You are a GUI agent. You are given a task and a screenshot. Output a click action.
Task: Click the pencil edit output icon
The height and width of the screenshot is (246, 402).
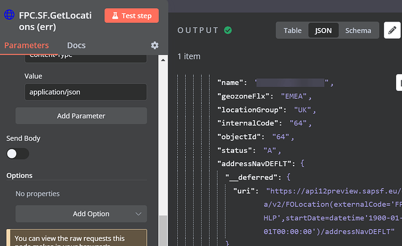coord(392,30)
